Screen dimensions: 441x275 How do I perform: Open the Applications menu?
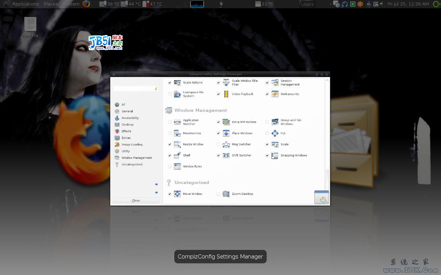pos(25,4)
